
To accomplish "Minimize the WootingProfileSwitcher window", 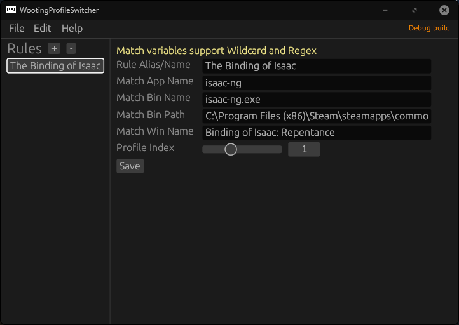I will click(x=385, y=10).
